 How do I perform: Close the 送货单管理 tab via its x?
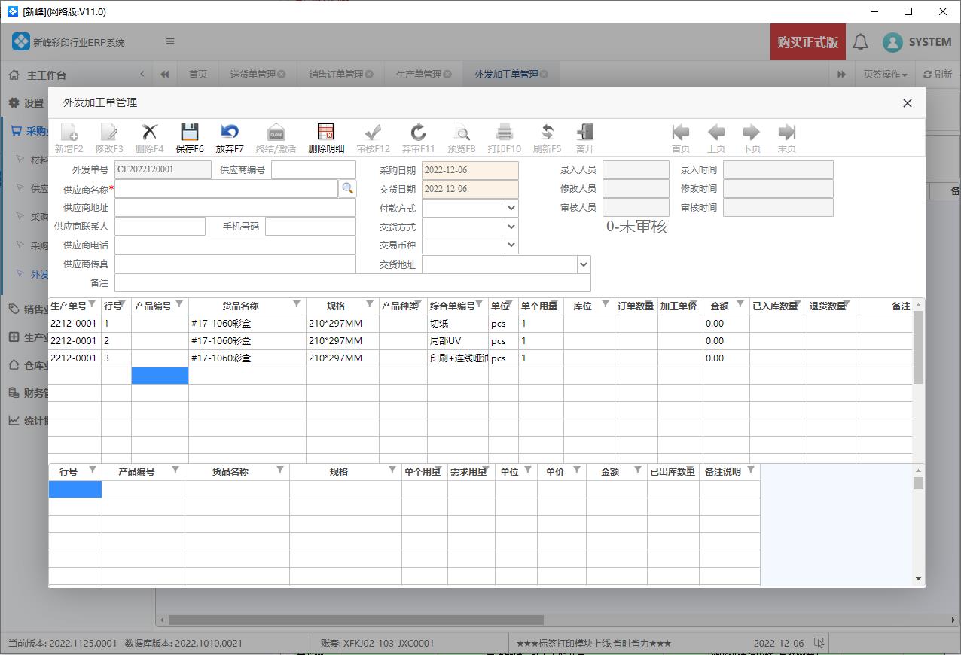click(x=282, y=74)
